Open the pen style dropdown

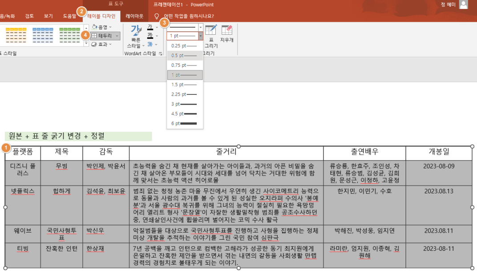[200, 27]
